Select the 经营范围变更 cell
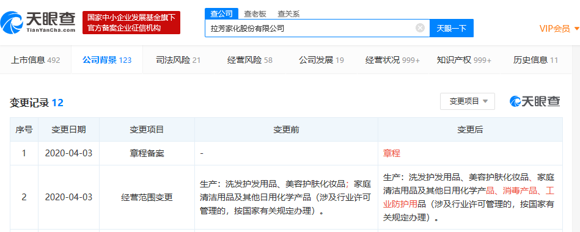Screen dimensions: 580x232 [x=147, y=197]
